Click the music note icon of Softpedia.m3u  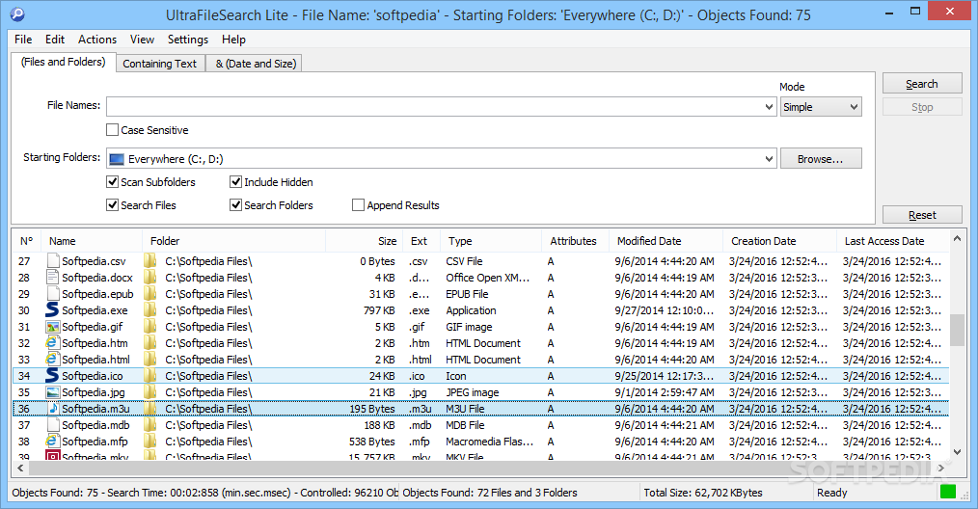pyautogui.click(x=53, y=408)
